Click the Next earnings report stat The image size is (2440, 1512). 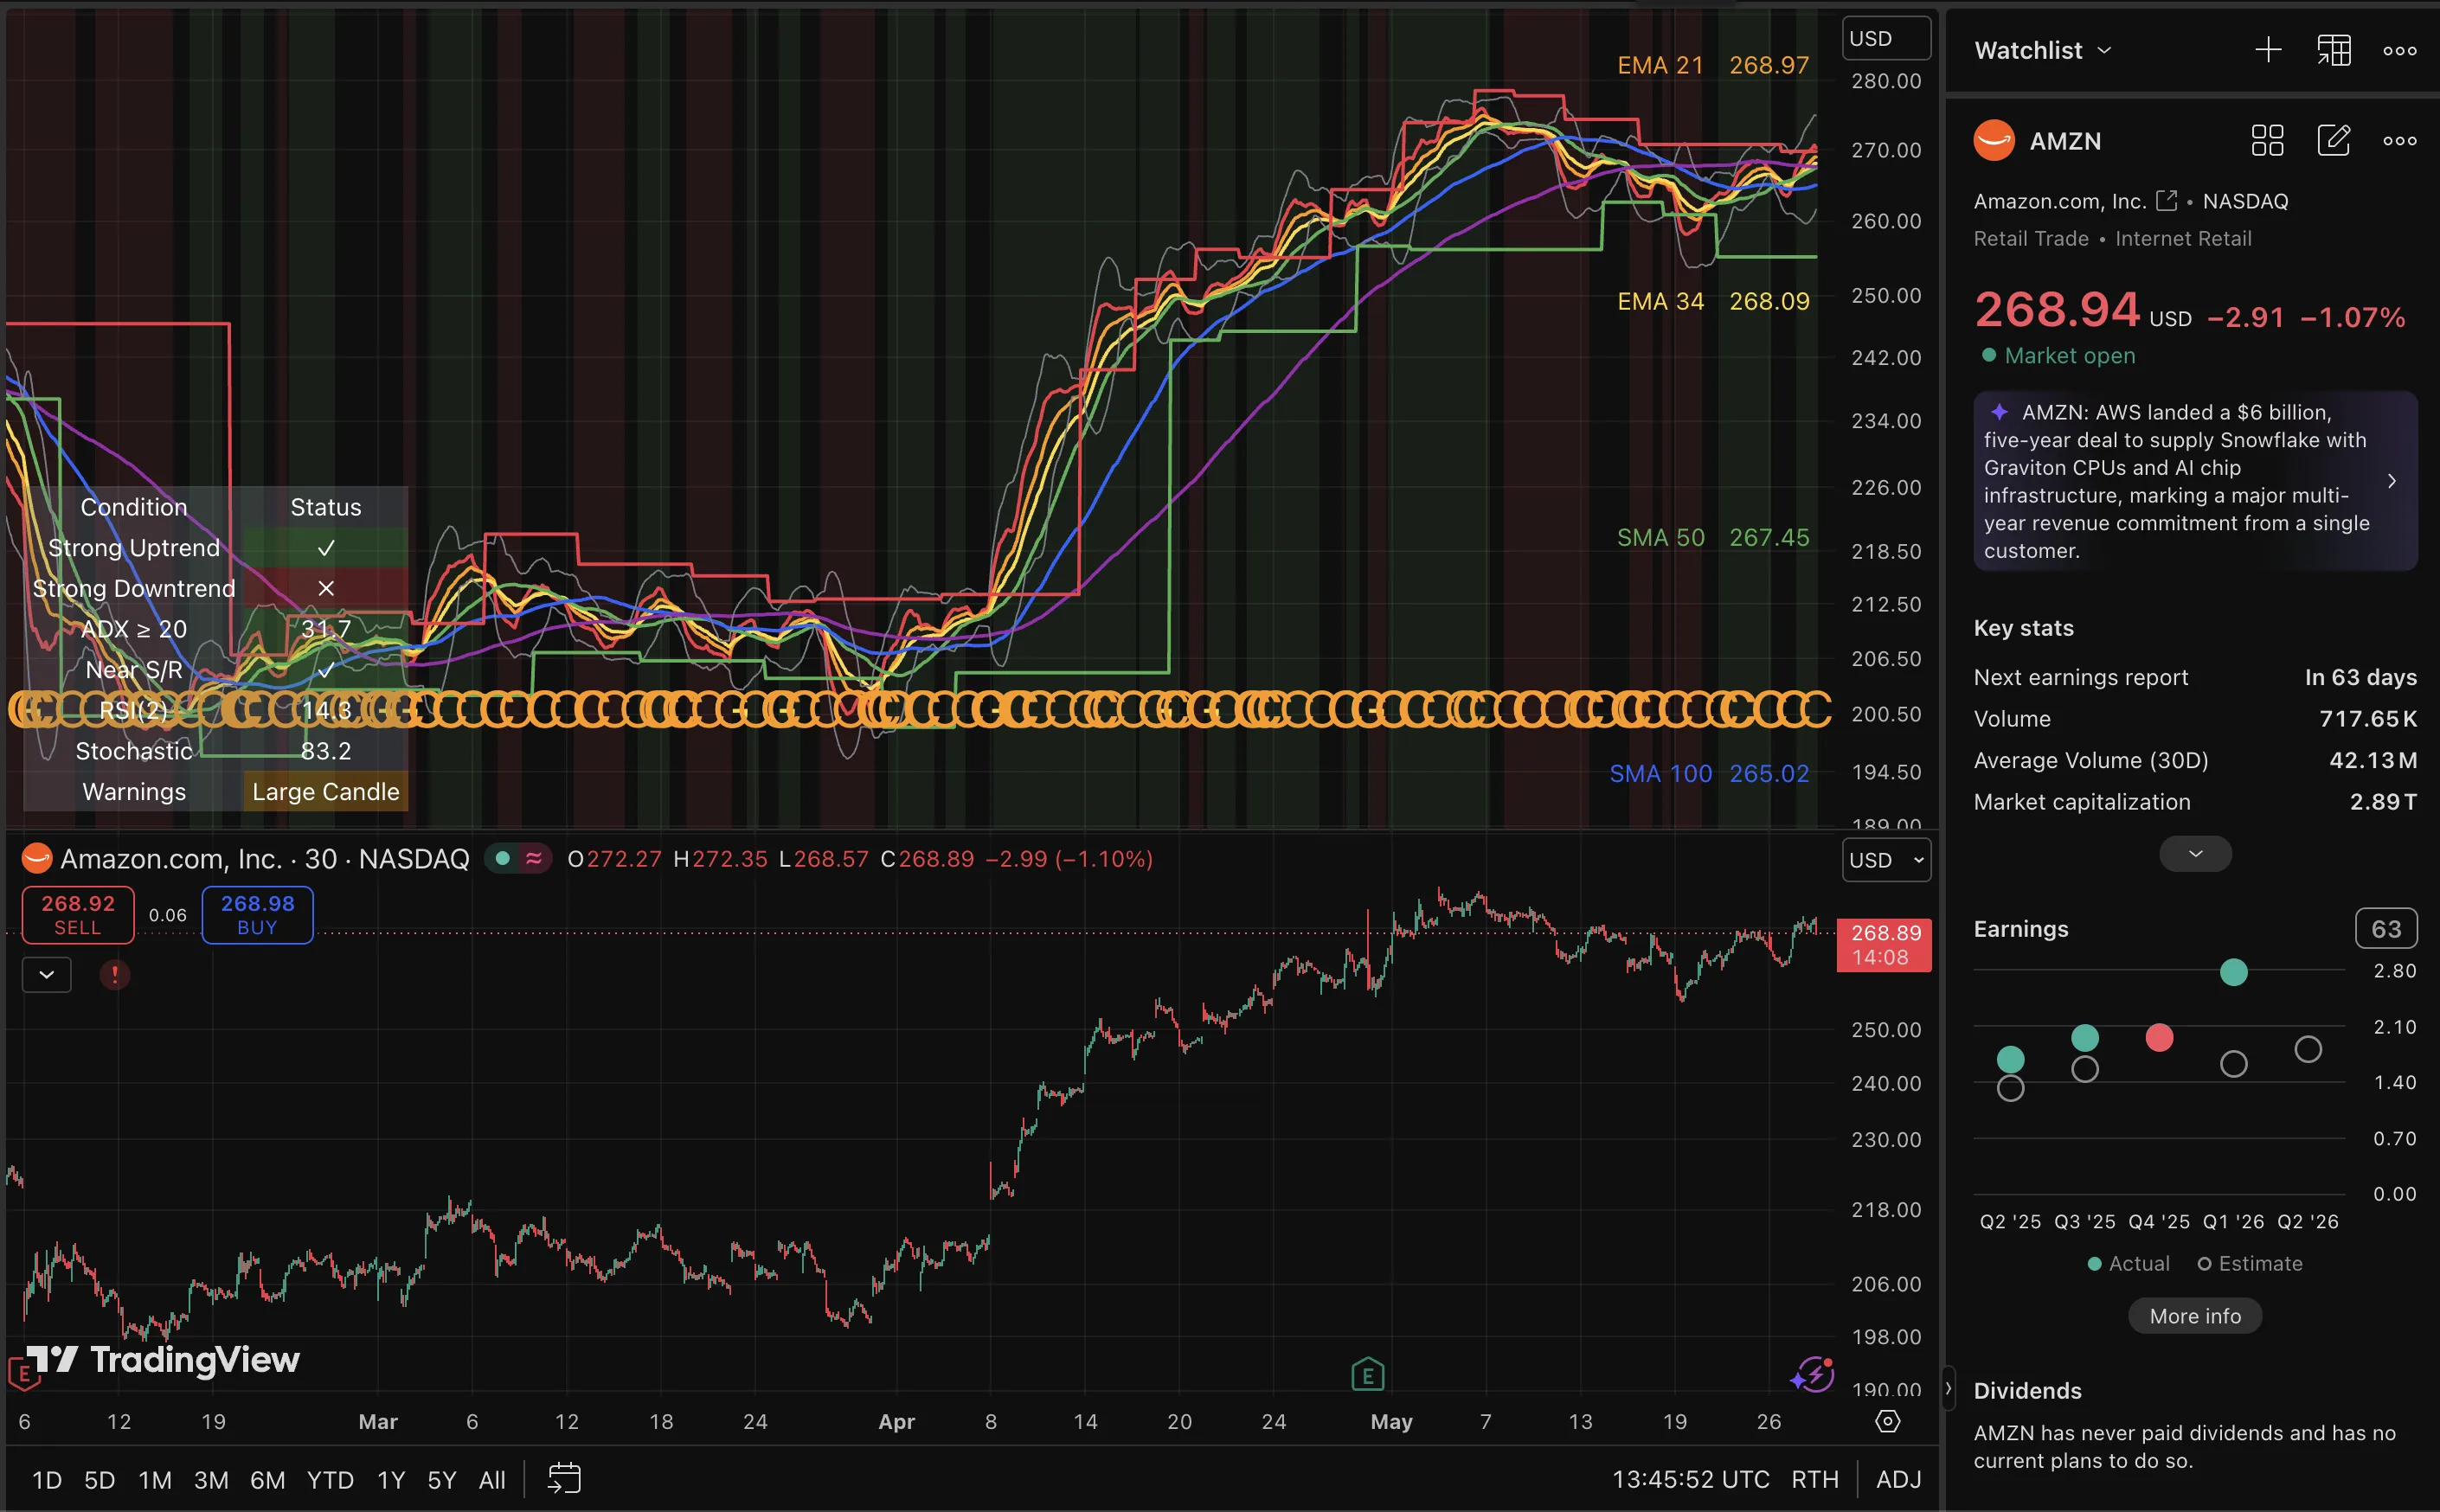coord(2195,677)
